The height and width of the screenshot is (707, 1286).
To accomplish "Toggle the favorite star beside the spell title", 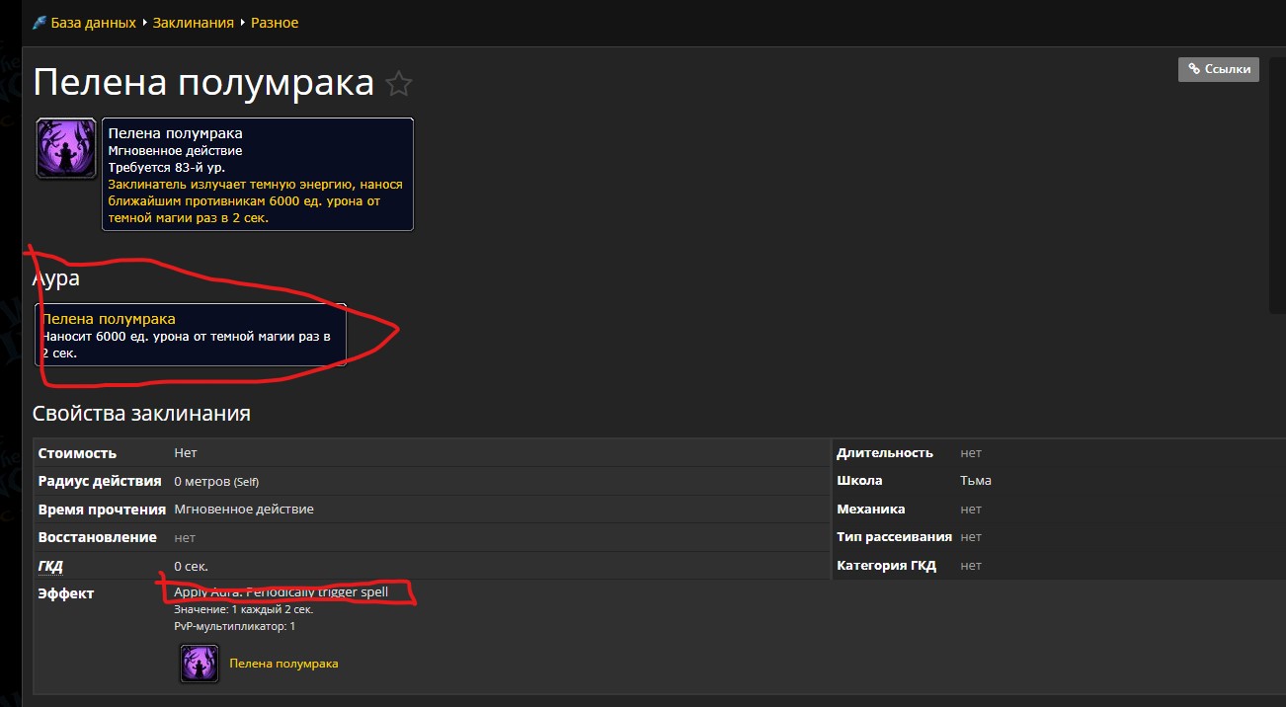I will [398, 84].
